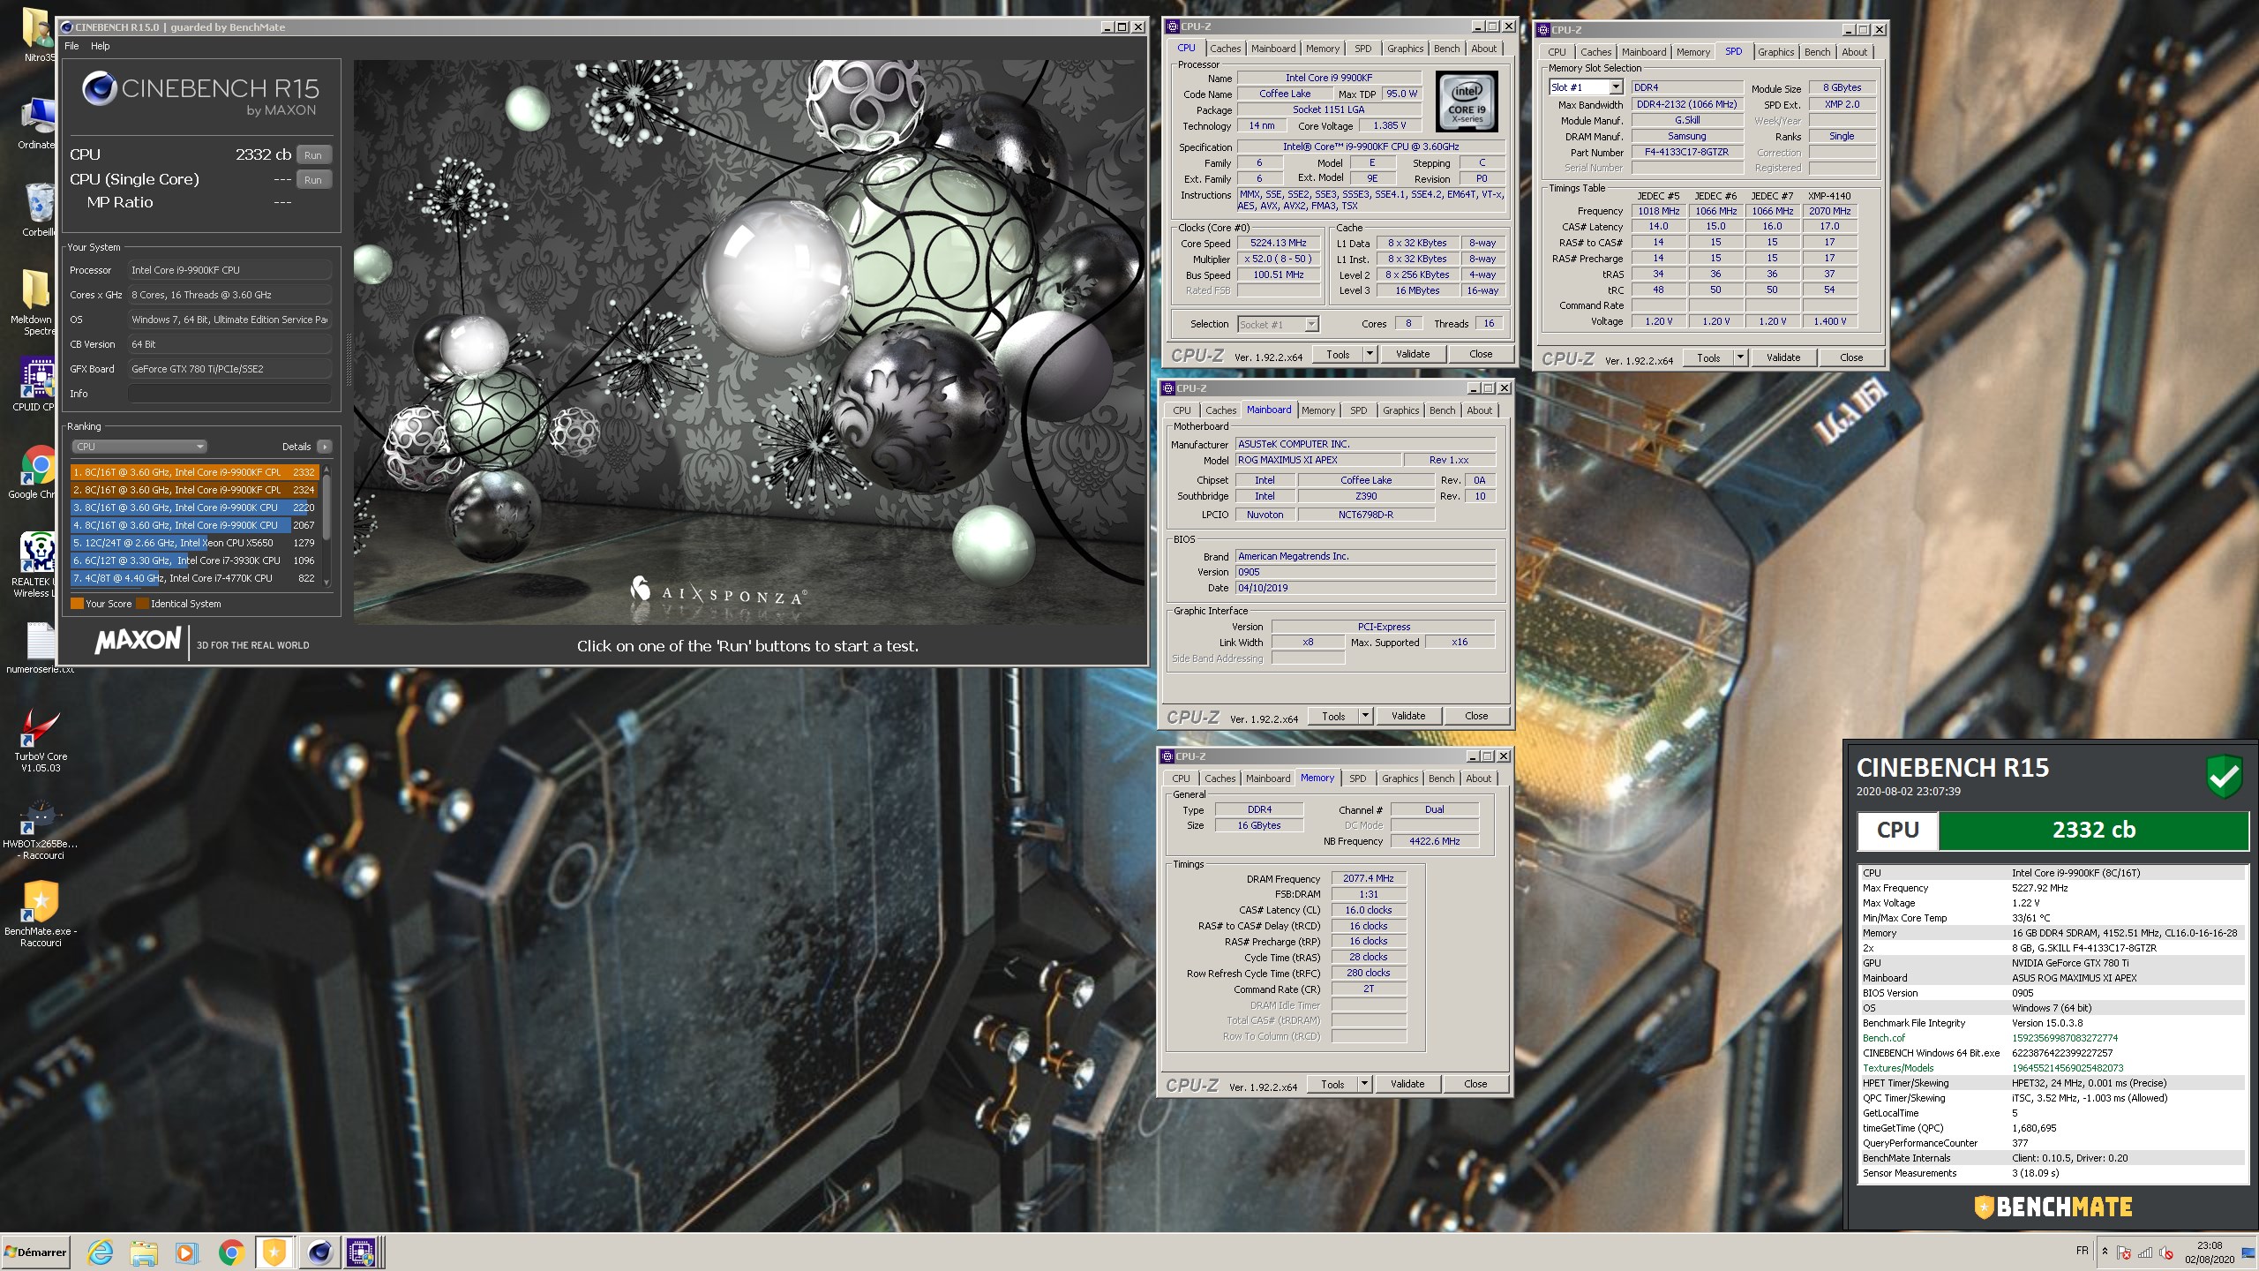
Task: Switch to Caches tab in top CPU-Z window
Action: click(1225, 49)
